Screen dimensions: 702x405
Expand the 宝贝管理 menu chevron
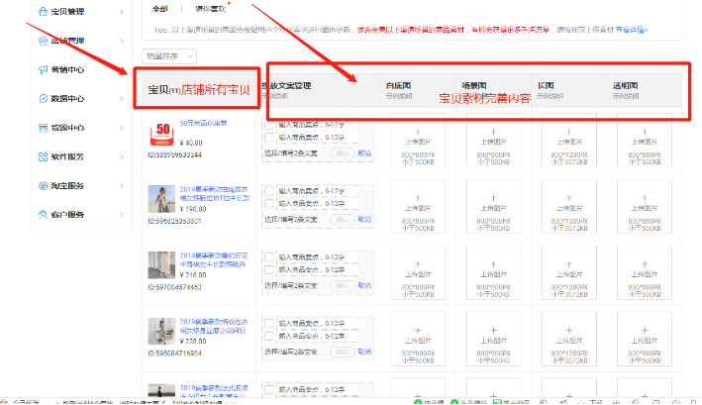(121, 12)
